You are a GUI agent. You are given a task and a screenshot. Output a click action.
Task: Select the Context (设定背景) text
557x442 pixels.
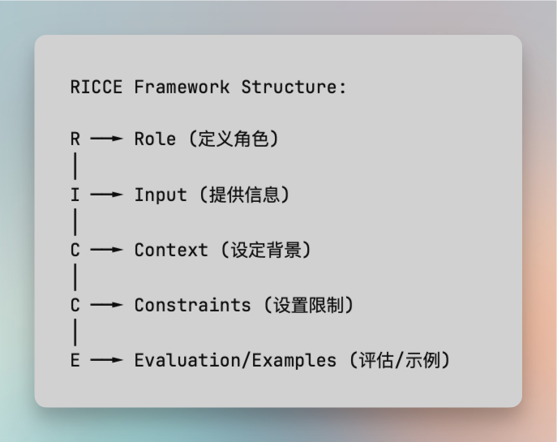223,250
